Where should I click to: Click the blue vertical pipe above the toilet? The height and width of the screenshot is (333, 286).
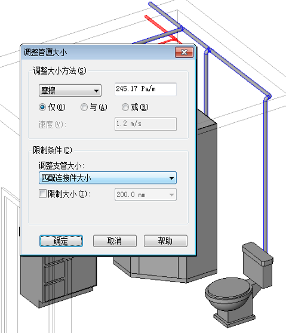click(x=265, y=174)
